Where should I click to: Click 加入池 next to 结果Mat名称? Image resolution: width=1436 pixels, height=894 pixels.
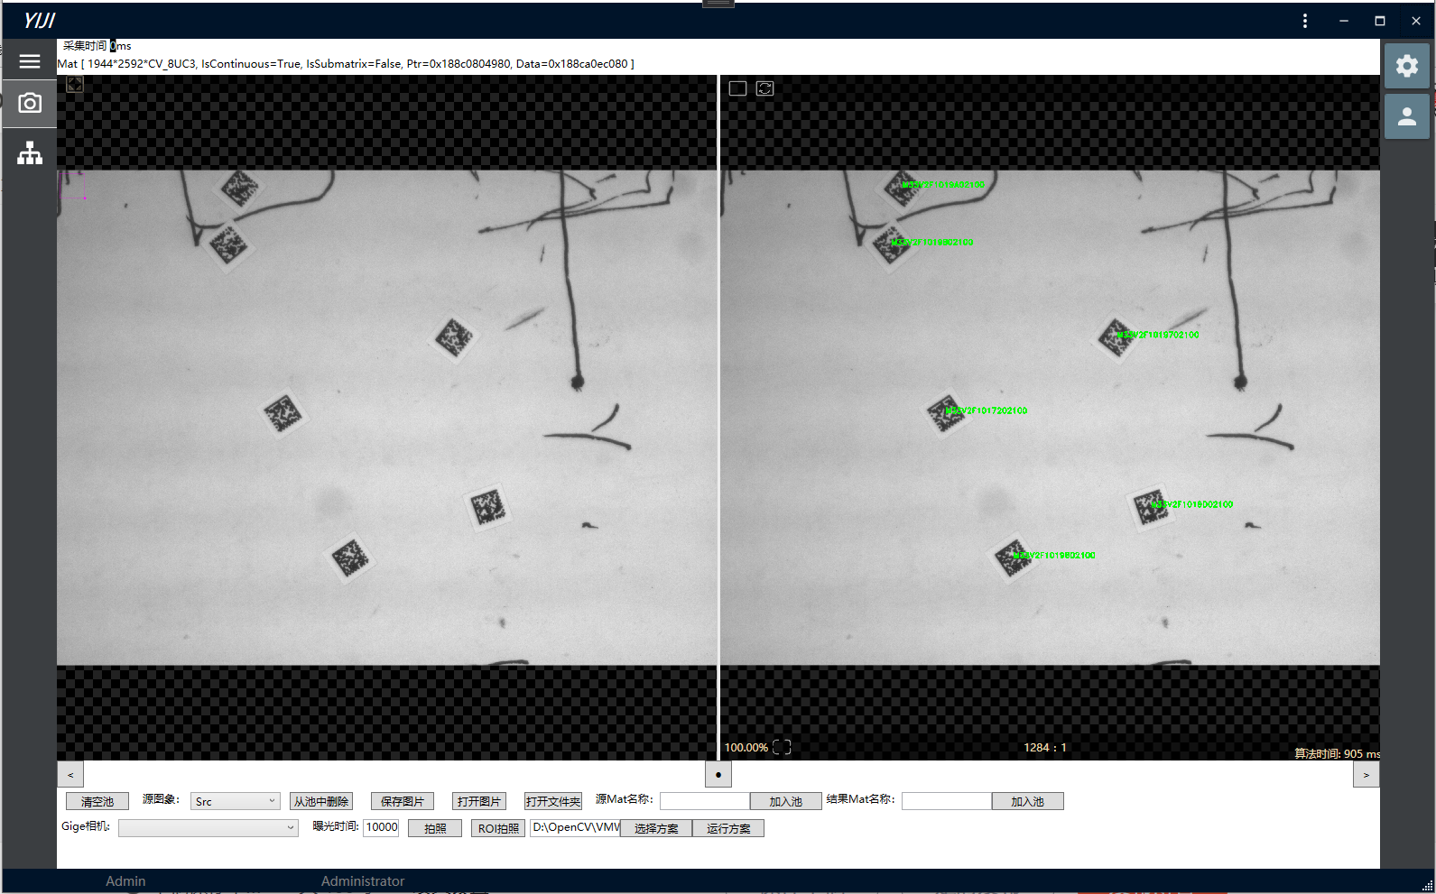point(1027,801)
